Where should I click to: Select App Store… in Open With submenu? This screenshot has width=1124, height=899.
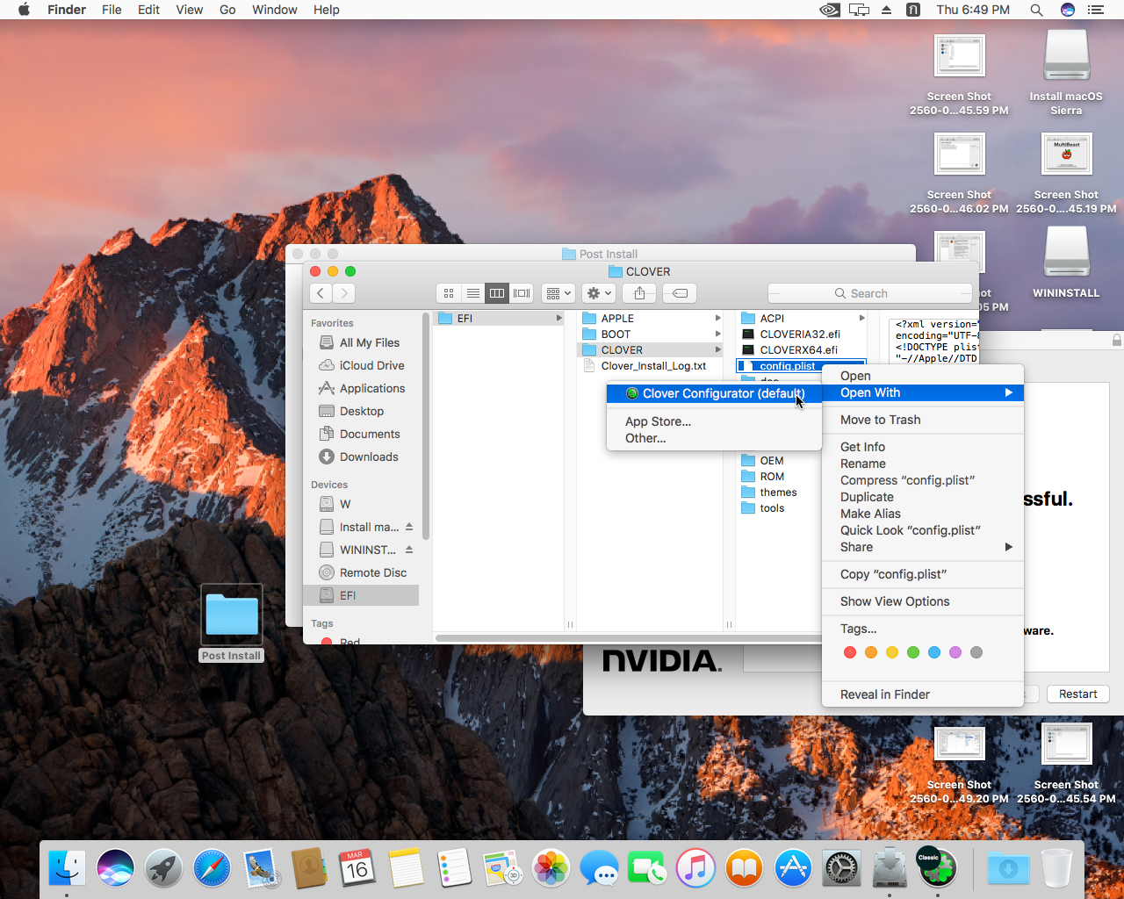(x=658, y=421)
